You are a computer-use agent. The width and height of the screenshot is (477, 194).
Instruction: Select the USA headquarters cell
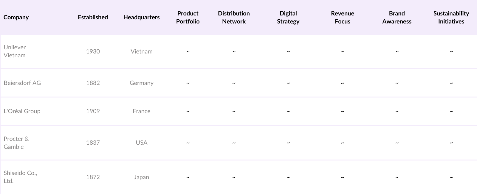click(x=141, y=143)
